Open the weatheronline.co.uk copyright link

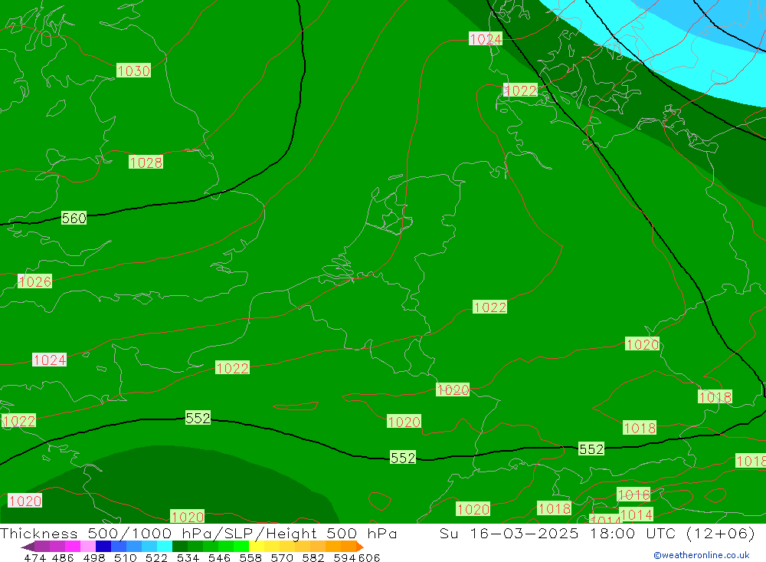pos(702,555)
